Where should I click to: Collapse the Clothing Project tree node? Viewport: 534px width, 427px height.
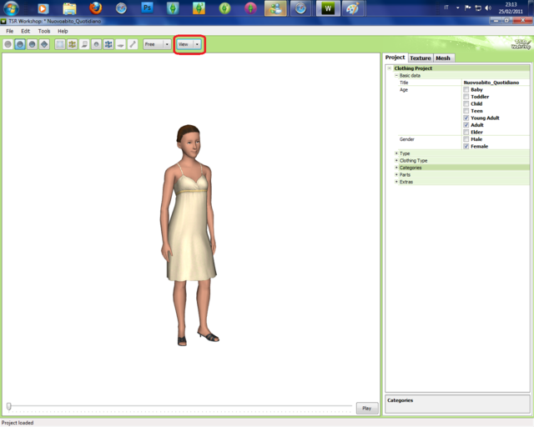(x=390, y=68)
